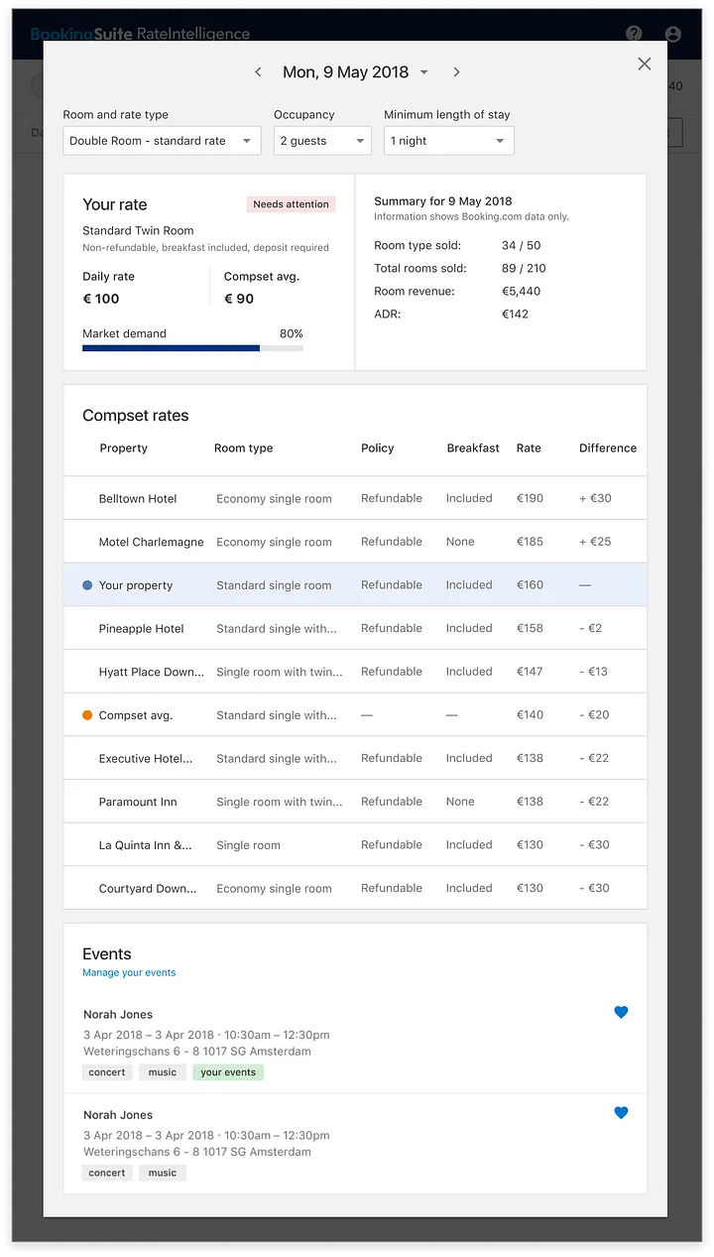Image resolution: width=714 pixels, height=1257 pixels.
Task: Click the orange dot beside Compset avg.
Action: 87,715
